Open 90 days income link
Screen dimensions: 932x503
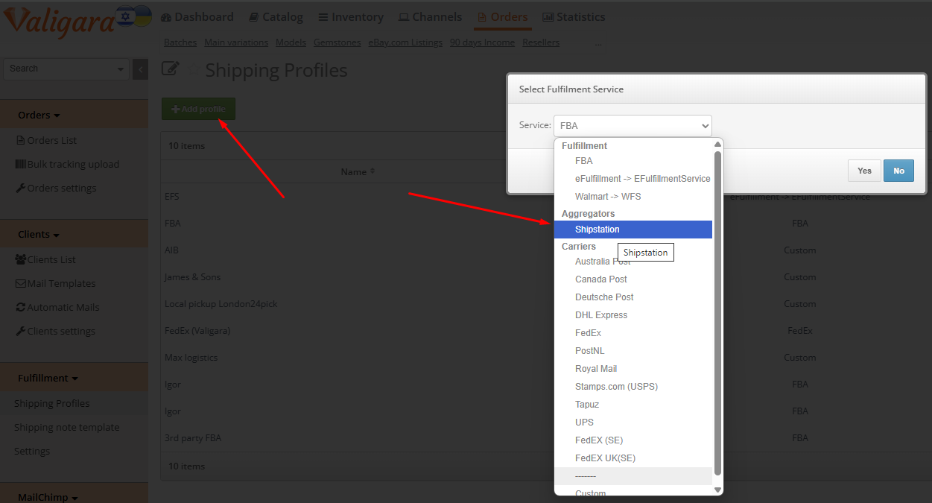pos(482,42)
